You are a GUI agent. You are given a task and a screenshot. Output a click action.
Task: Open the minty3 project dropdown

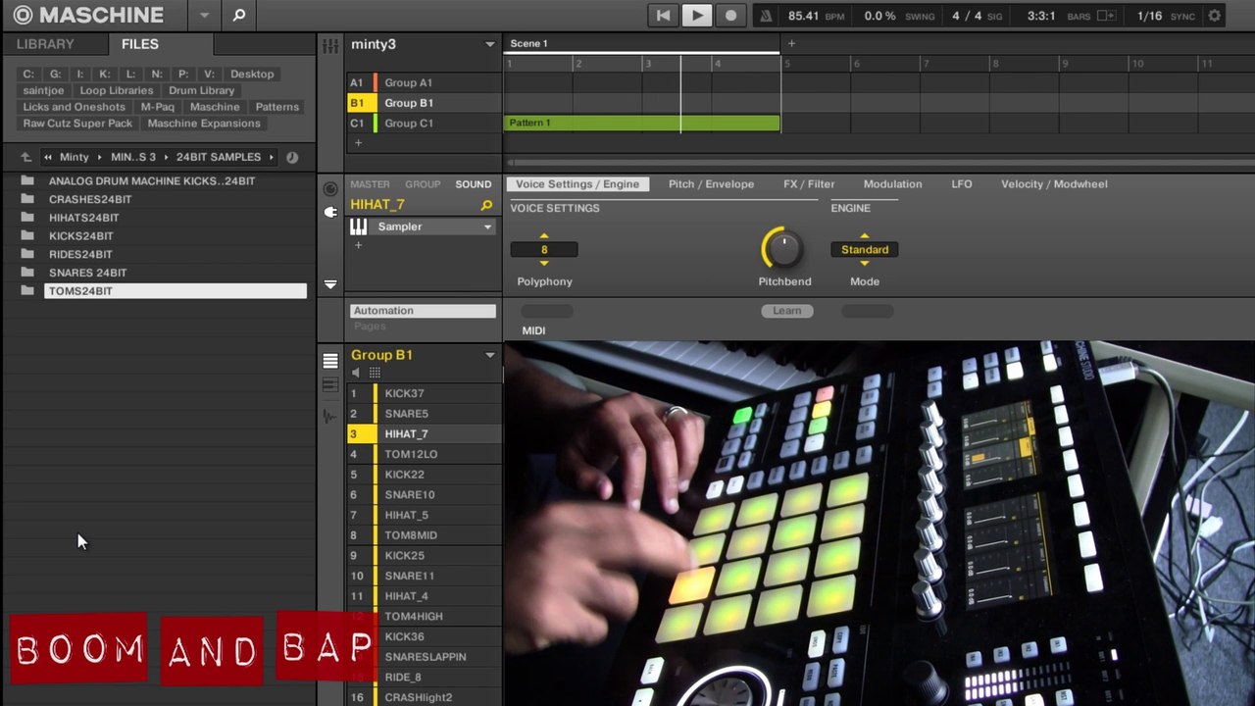[489, 44]
